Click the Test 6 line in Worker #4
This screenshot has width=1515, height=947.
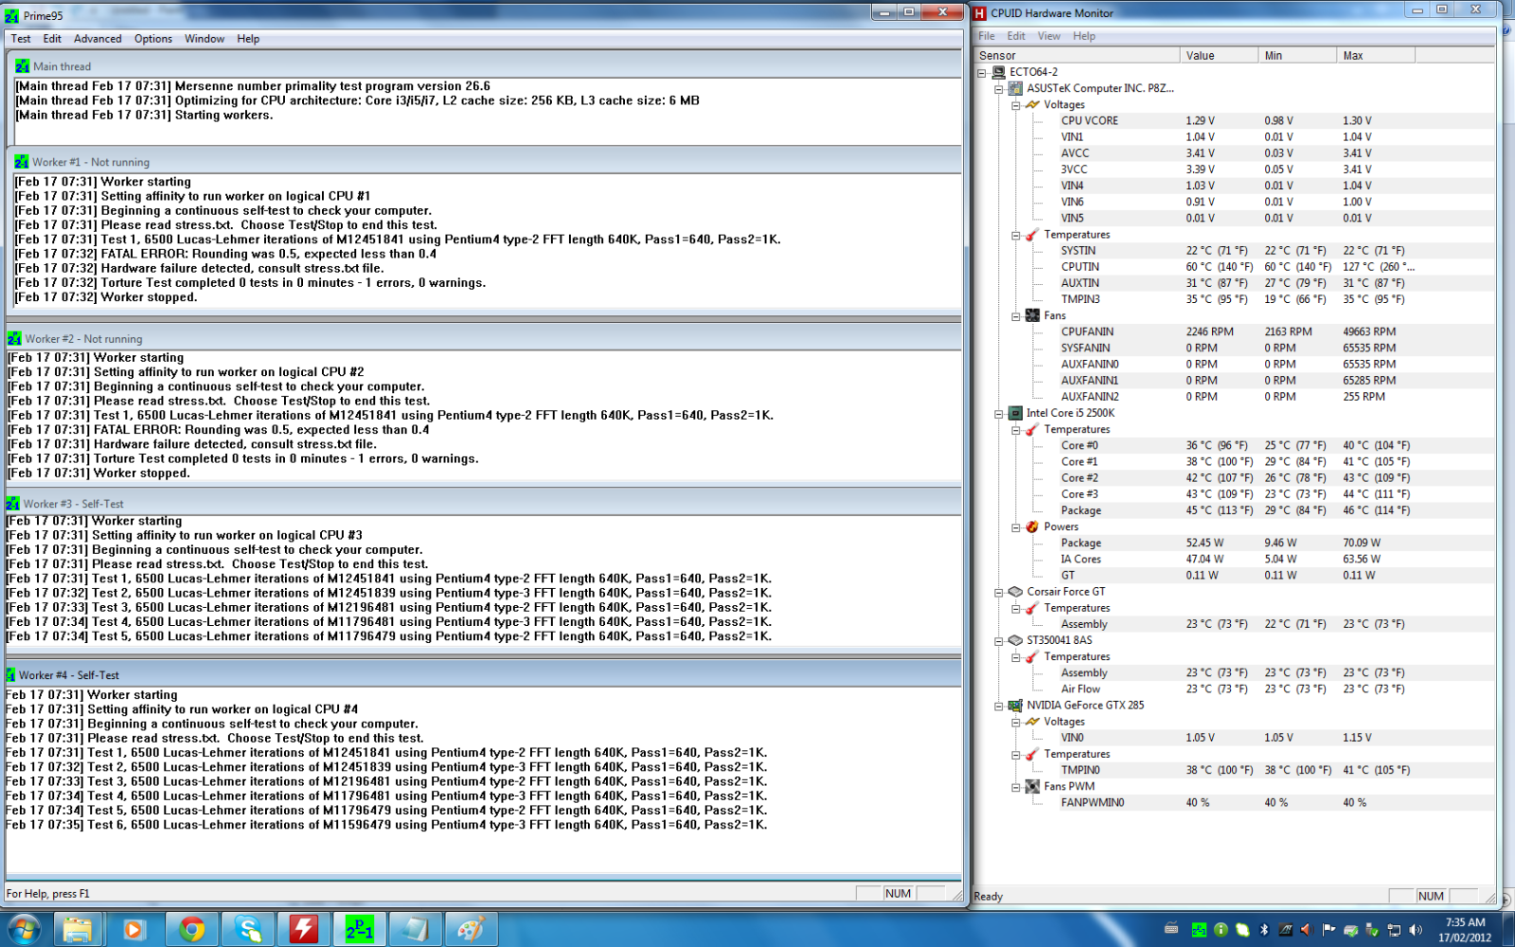coord(386,825)
